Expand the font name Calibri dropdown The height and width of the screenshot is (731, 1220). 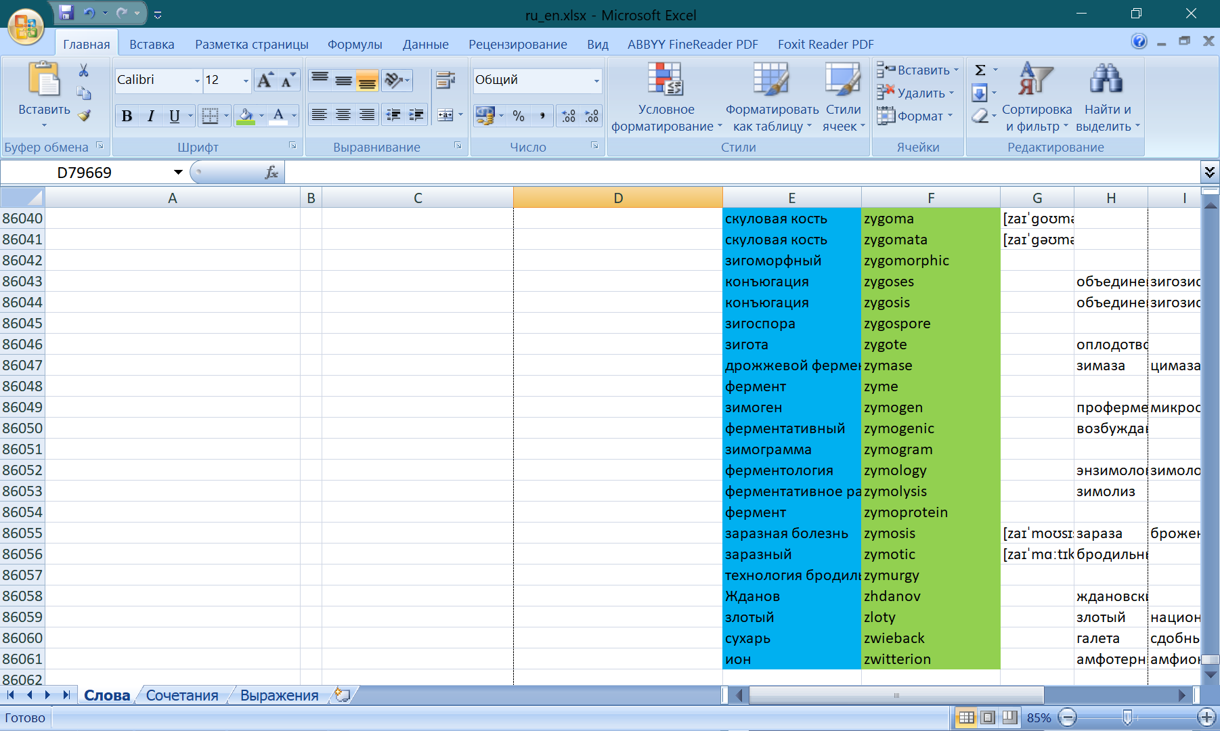(x=197, y=81)
